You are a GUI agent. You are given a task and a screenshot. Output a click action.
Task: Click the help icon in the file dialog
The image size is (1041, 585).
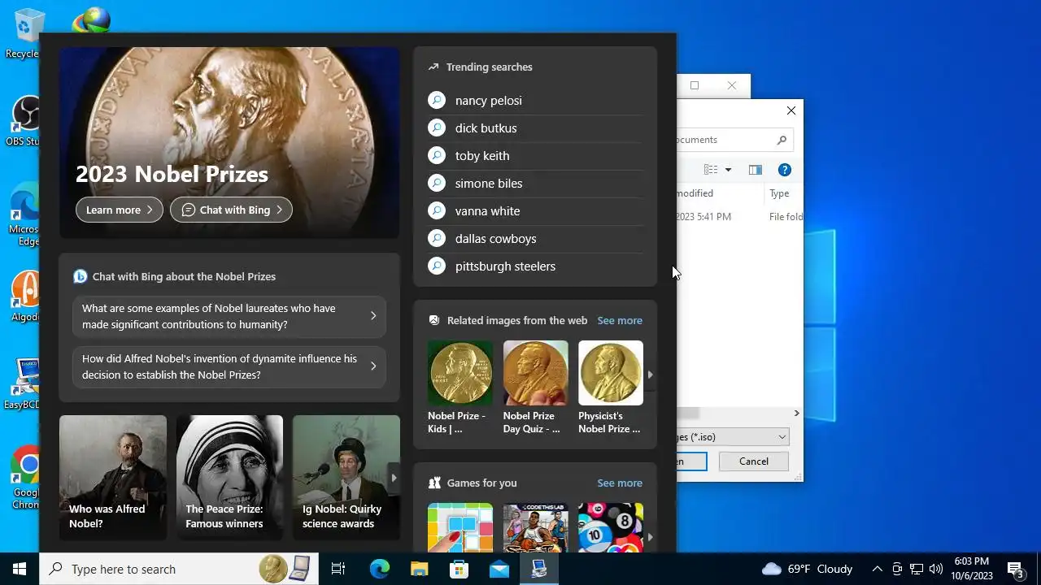(x=785, y=170)
